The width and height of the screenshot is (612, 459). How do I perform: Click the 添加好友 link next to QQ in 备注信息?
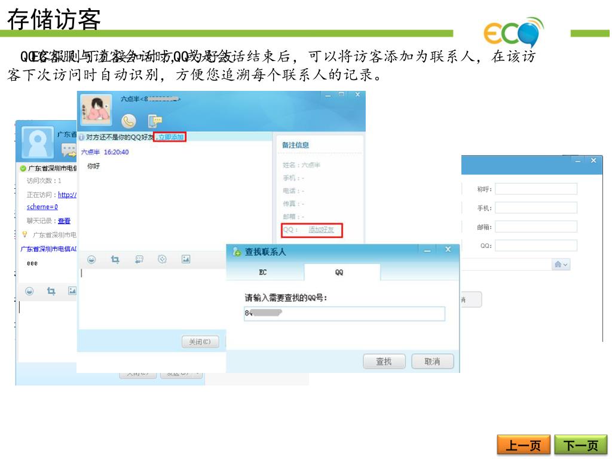(x=321, y=230)
